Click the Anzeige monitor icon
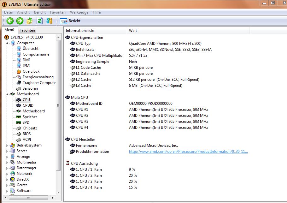 tap(13, 157)
